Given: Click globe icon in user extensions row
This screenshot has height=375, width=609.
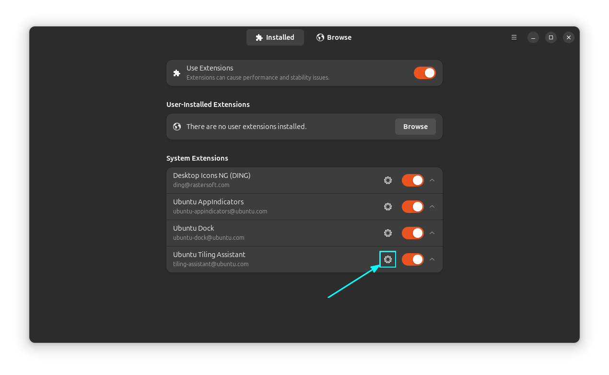Looking at the screenshot, I should (x=177, y=127).
